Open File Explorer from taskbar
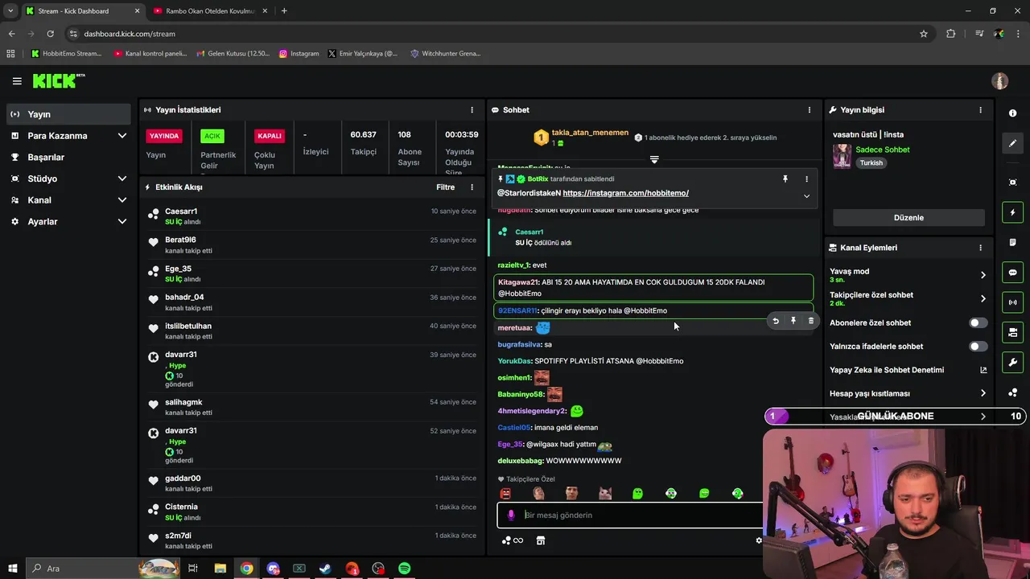The height and width of the screenshot is (579, 1030). point(220,569)
